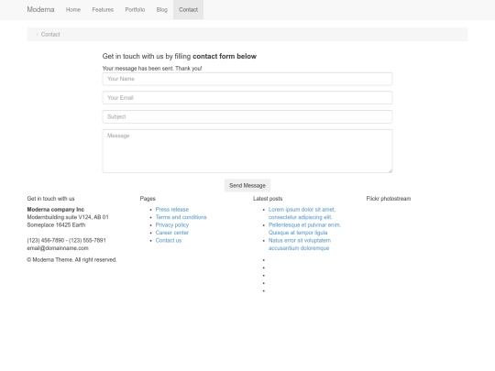Open the Natus error sit voluptatem post
Image resolution: width=495 pixels, height=371 pixels.
(300, 245)
